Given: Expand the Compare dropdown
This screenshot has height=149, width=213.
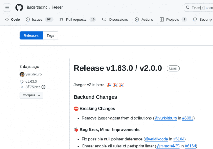Looking at the screenshot, I should click(32, 95).
